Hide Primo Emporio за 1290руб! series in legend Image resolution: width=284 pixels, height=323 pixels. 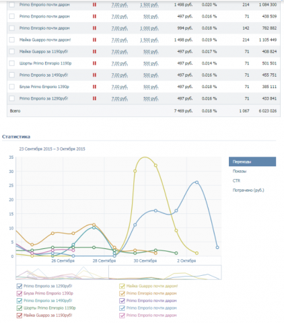[20, 286]
